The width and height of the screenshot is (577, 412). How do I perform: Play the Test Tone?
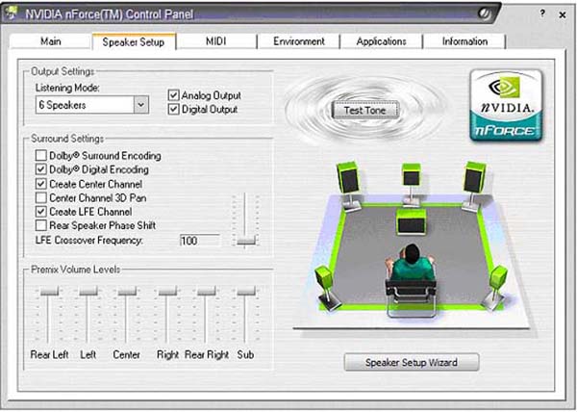364,110
